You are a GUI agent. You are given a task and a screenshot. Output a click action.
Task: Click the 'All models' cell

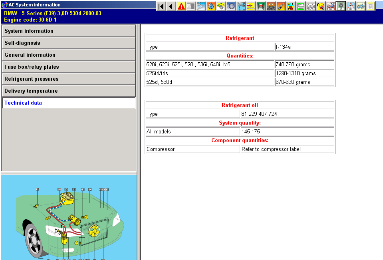pyautogui.click(x=193, y=132)
